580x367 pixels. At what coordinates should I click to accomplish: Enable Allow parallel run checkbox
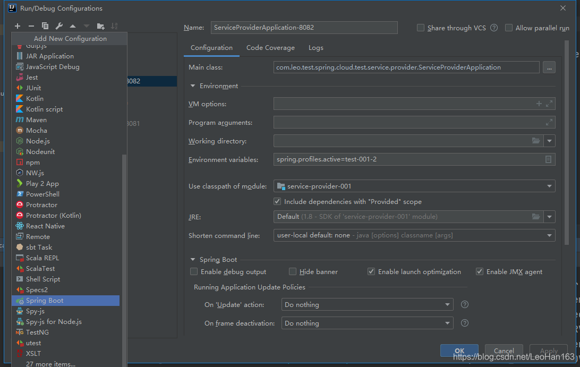point(509,28)
